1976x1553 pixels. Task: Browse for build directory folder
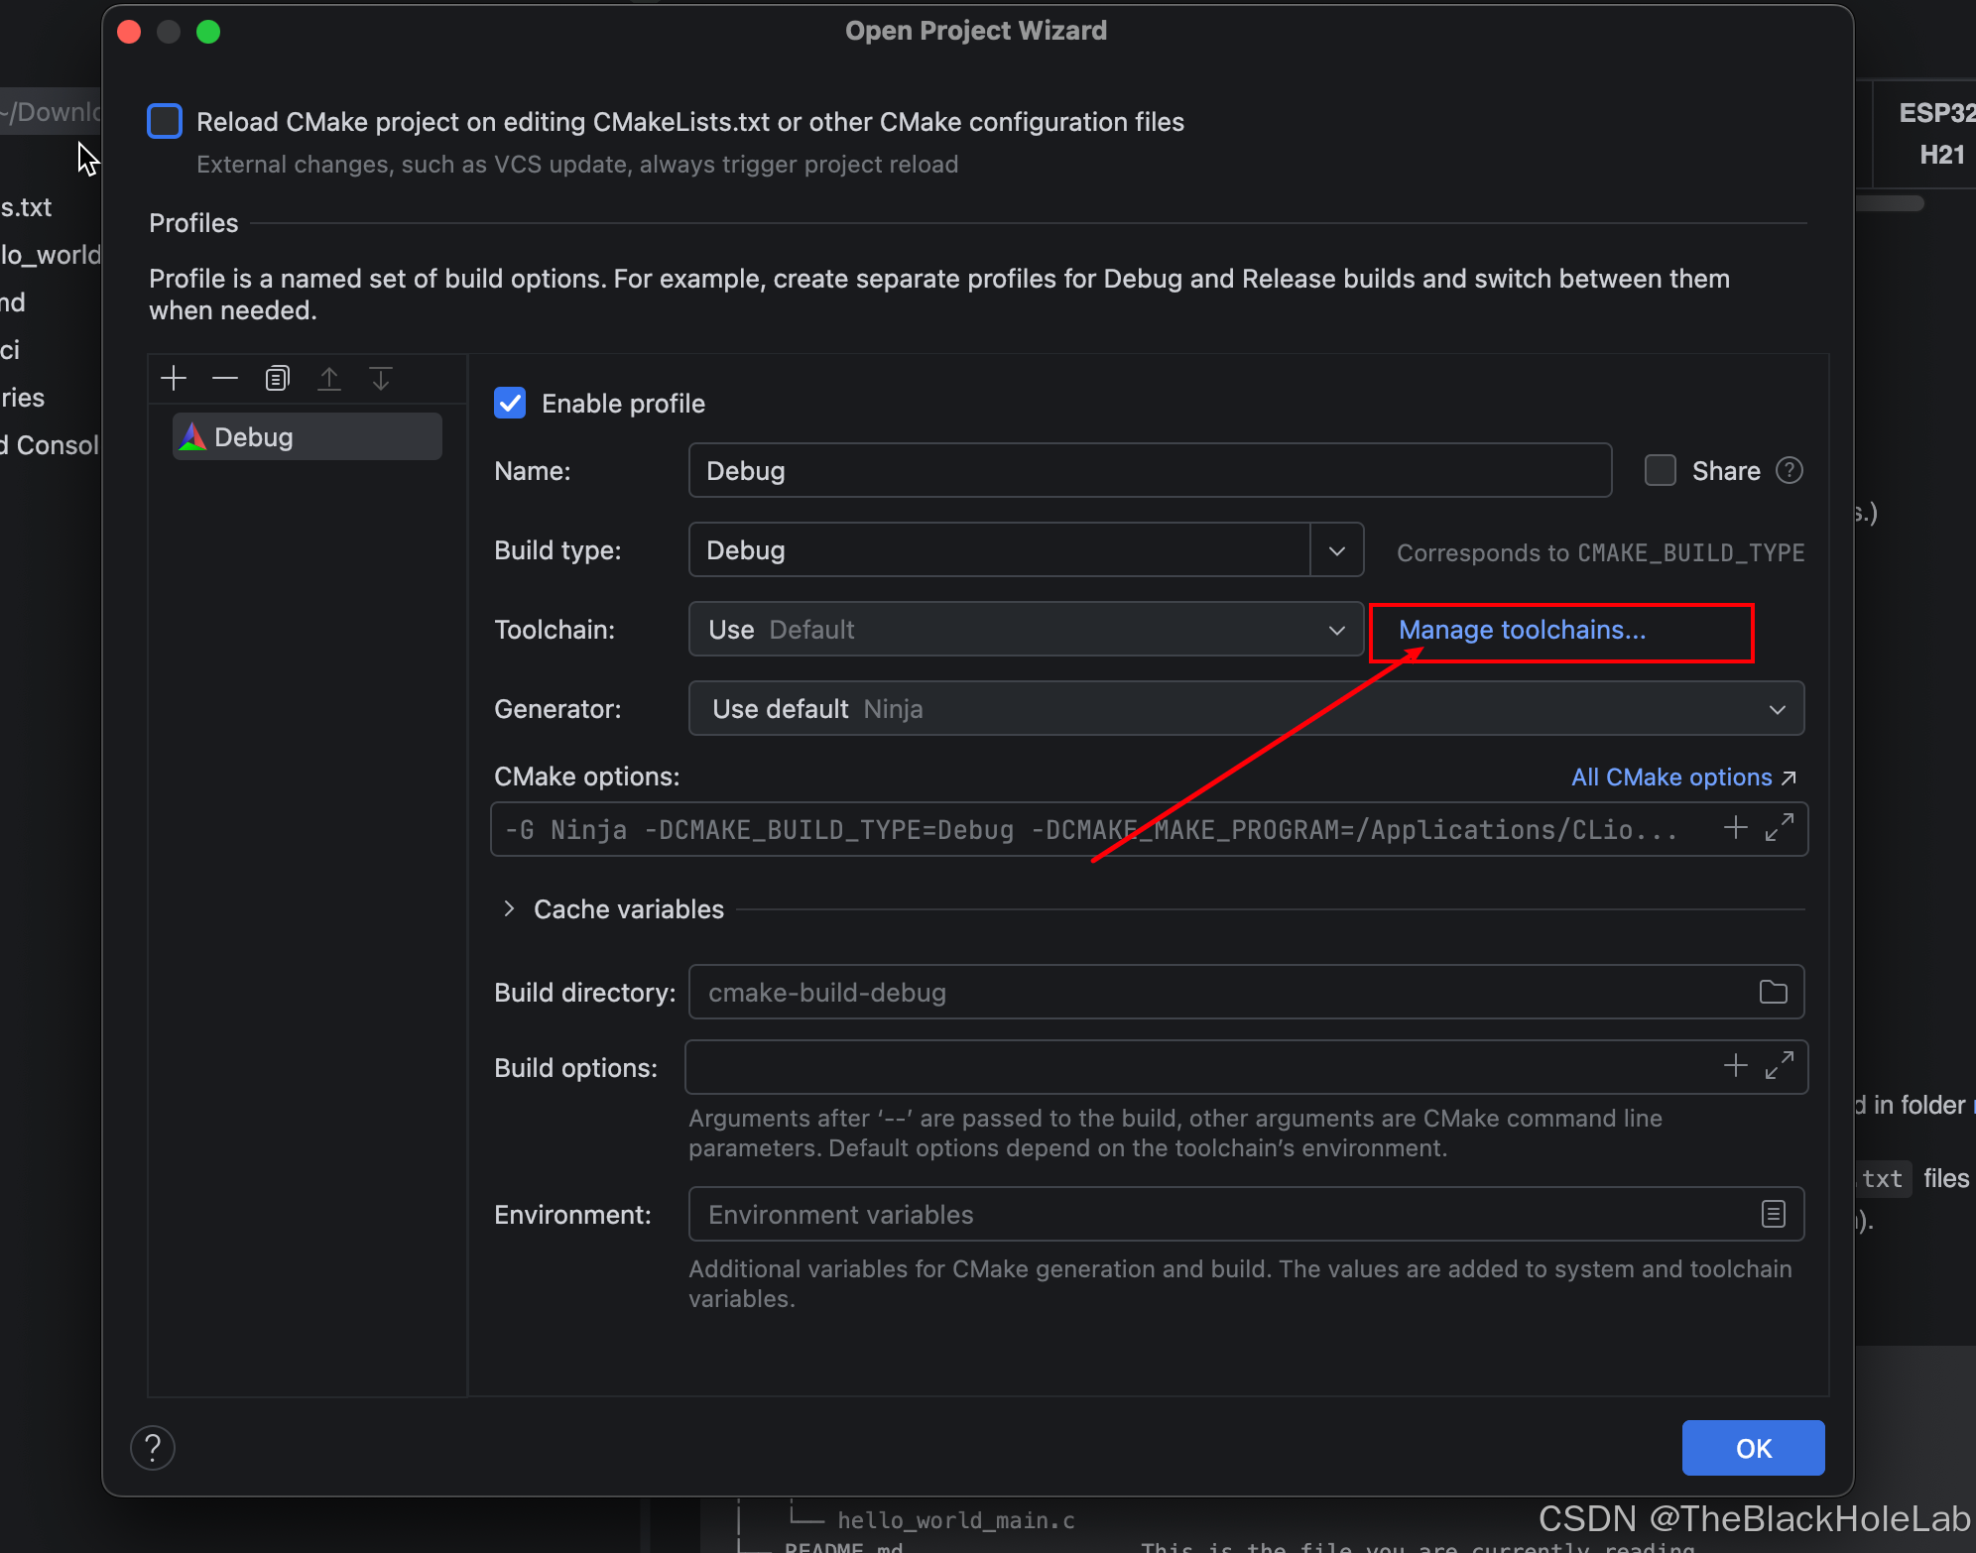[x=1773, y=992]
